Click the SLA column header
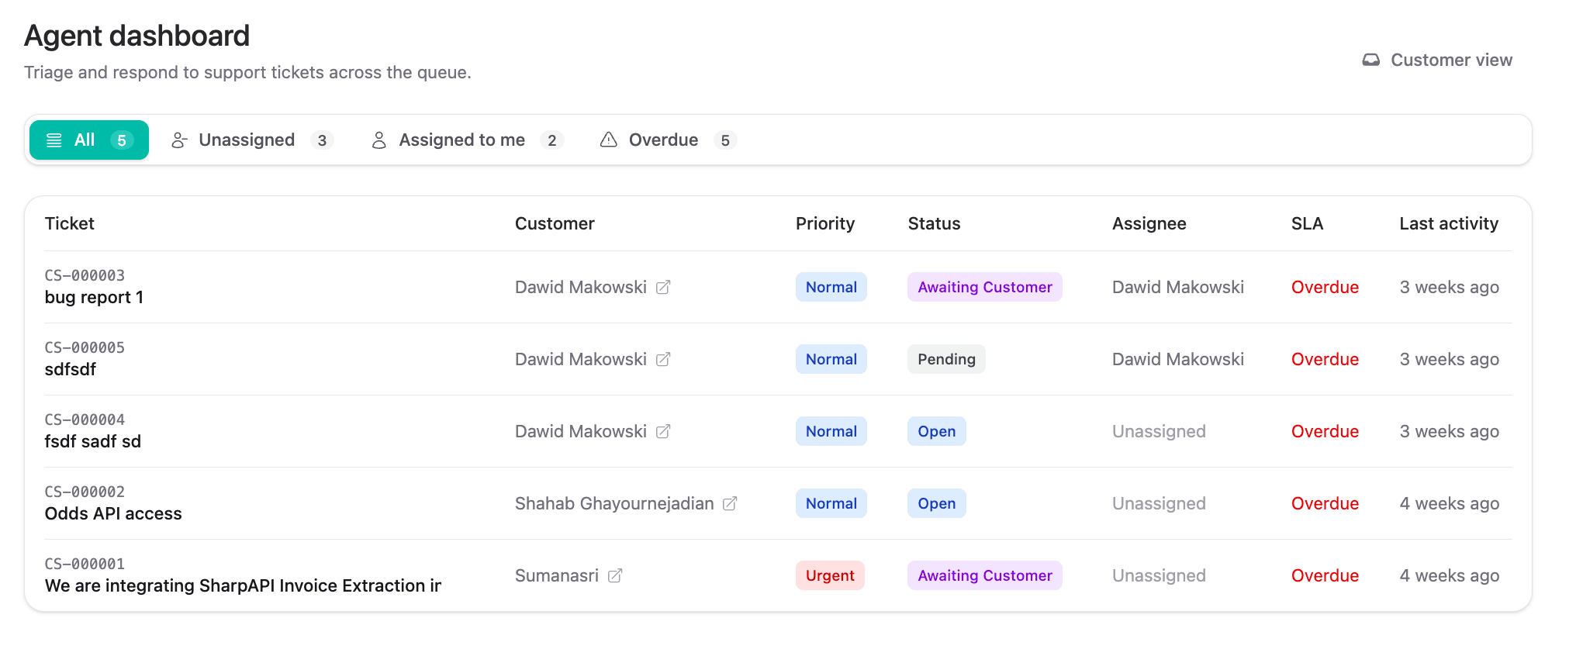Screen dimensions: 1576x656 pos(1307,224)
